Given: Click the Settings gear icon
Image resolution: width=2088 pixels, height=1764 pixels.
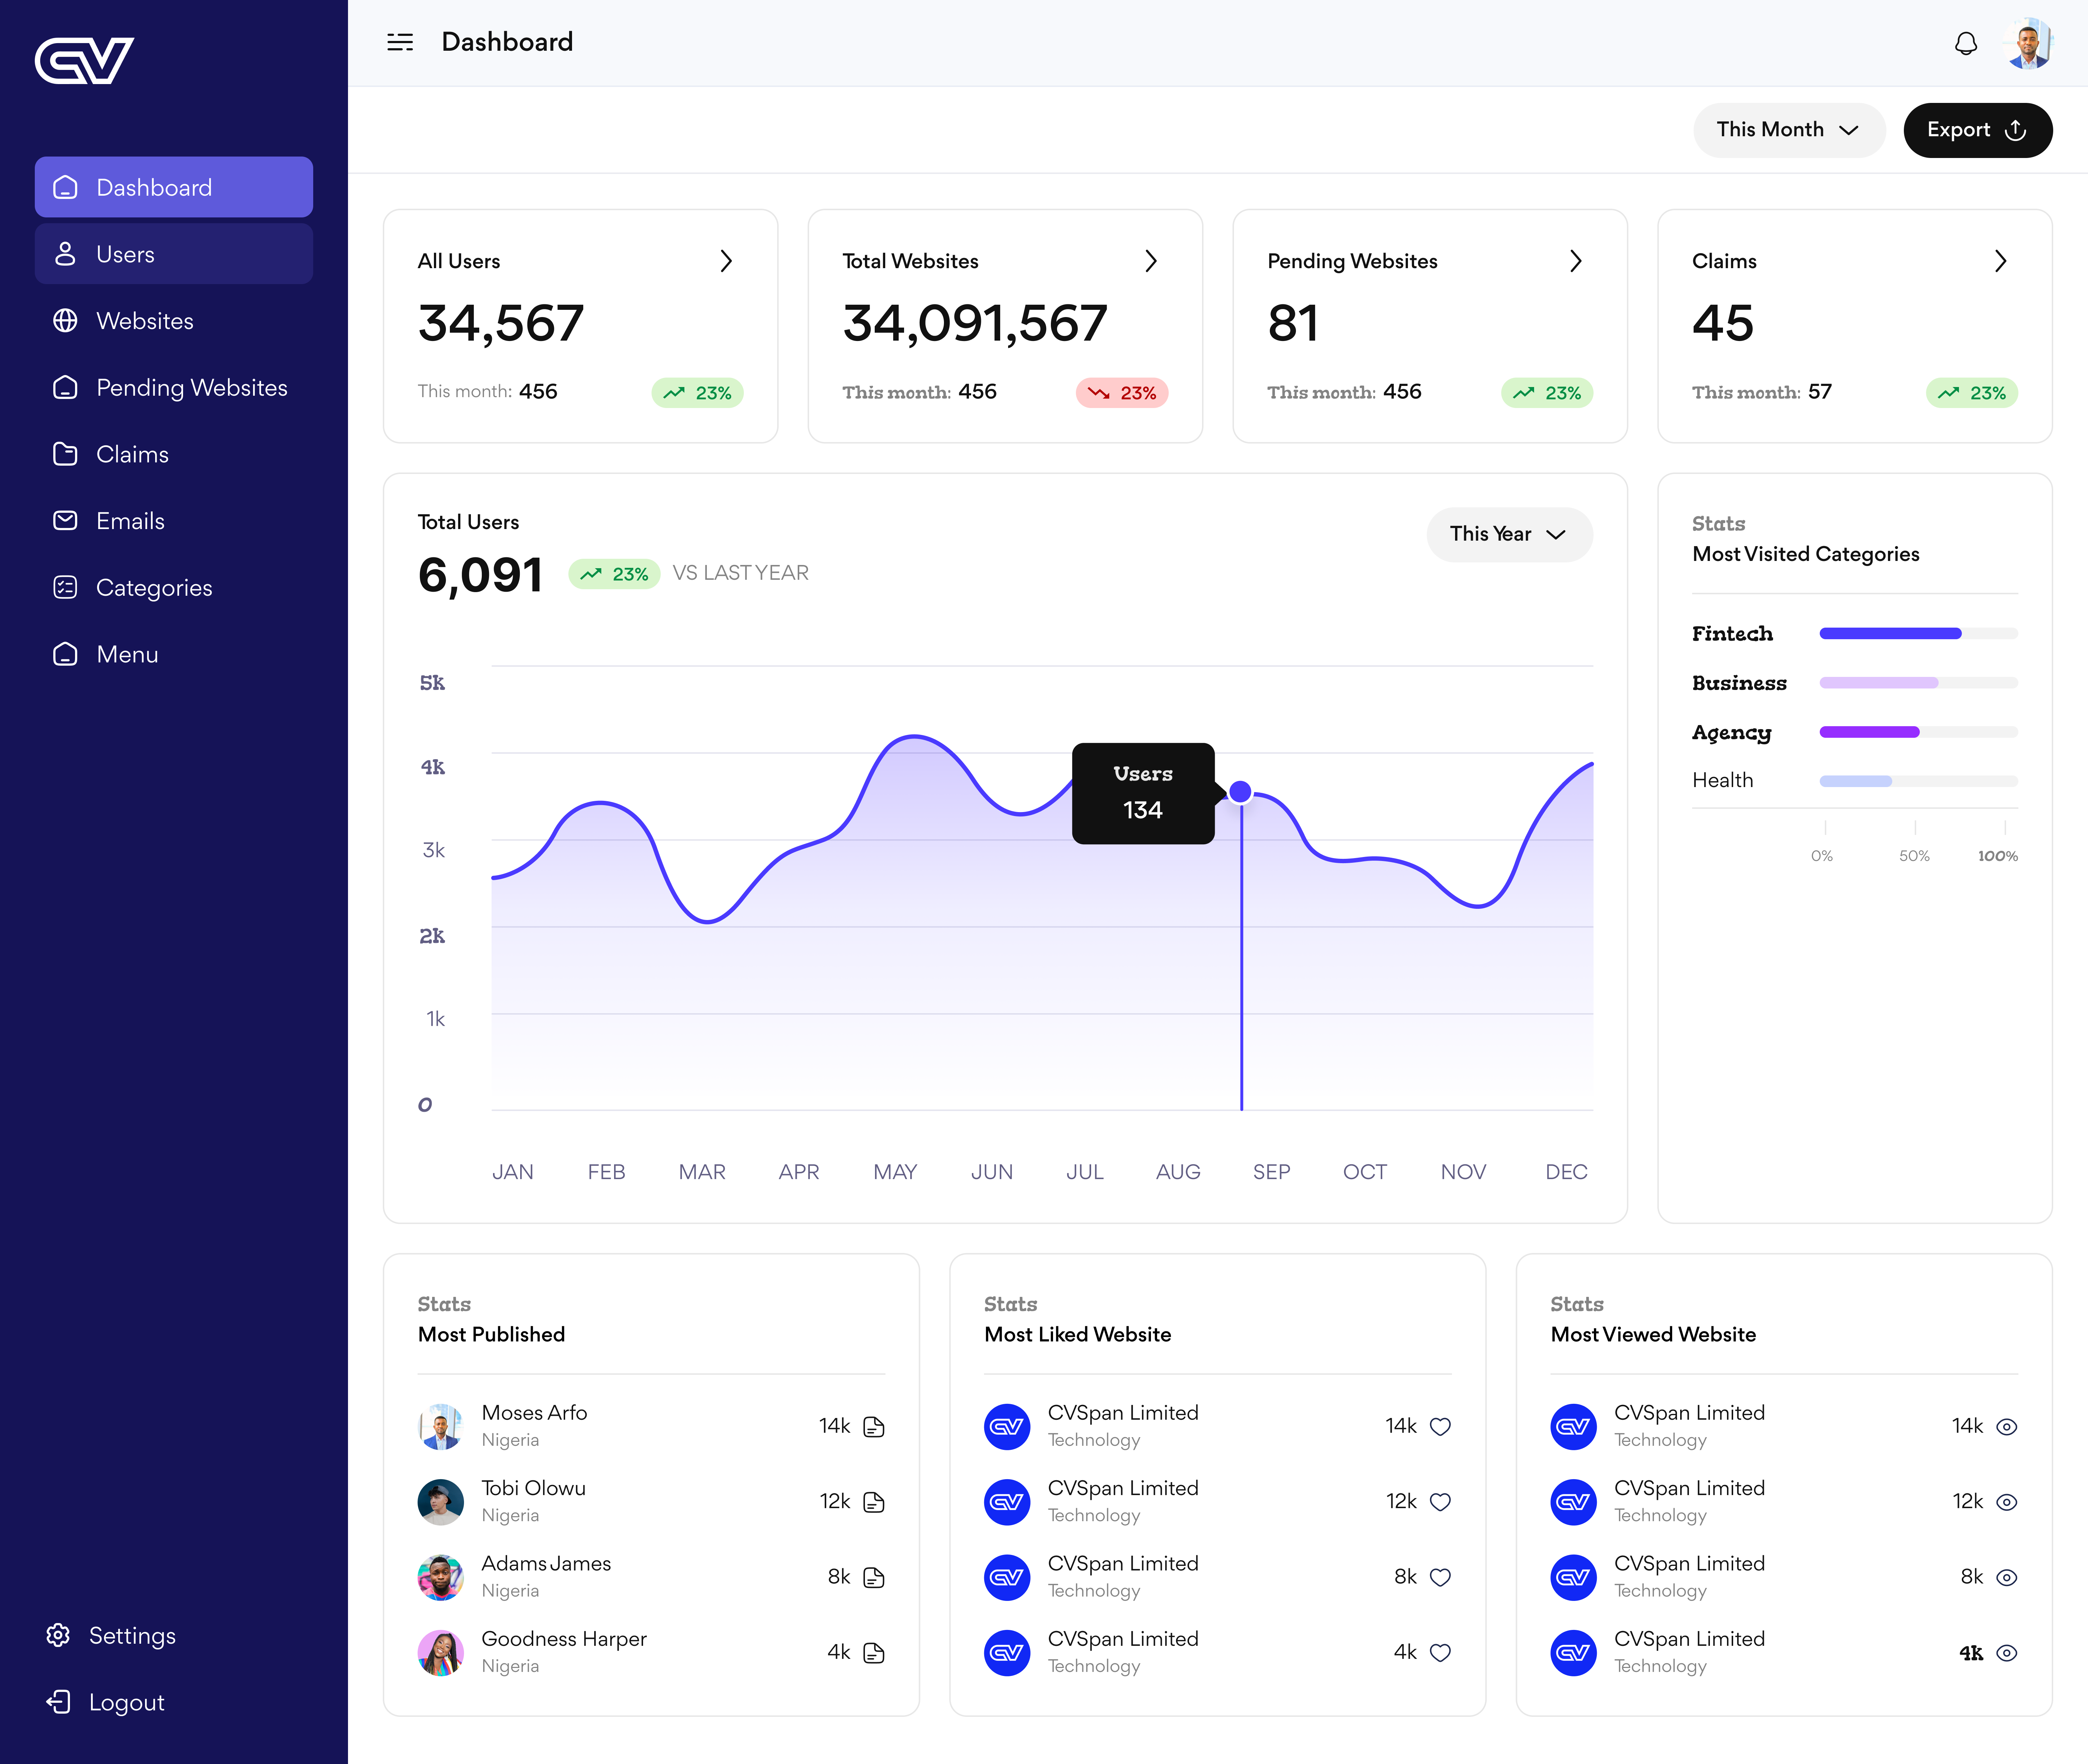Looking at the screenshot, I should 58,1635.
